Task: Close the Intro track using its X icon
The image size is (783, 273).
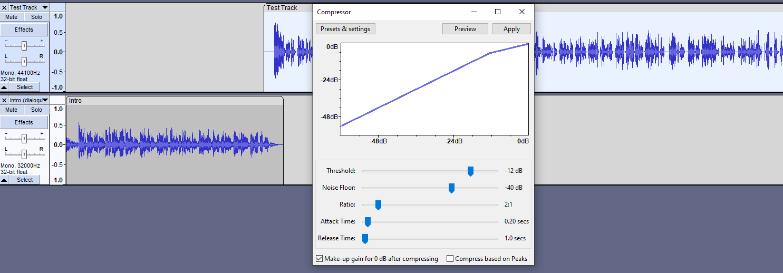Action: click(x=4, y=100)
